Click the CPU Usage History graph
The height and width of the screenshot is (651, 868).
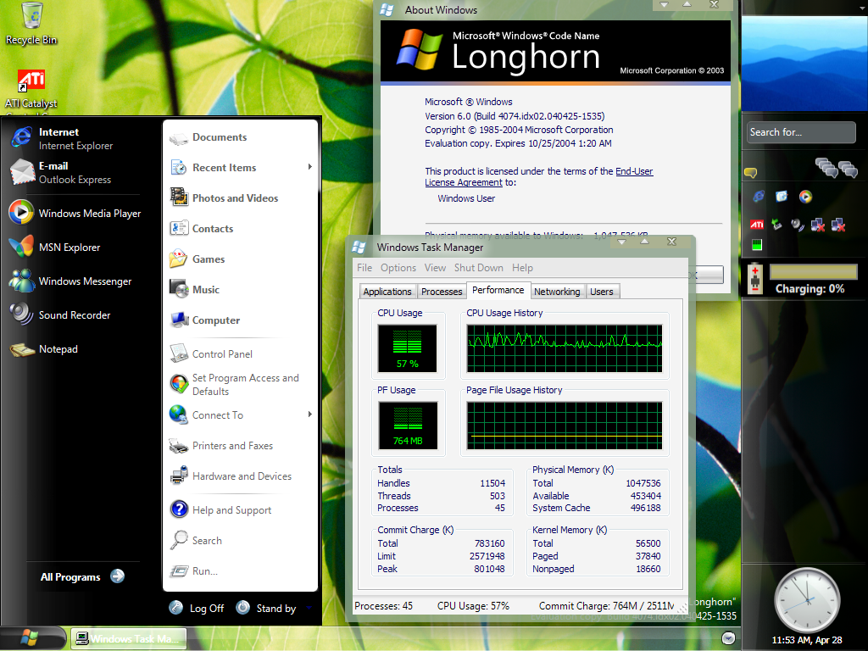(x=564, y=348)
